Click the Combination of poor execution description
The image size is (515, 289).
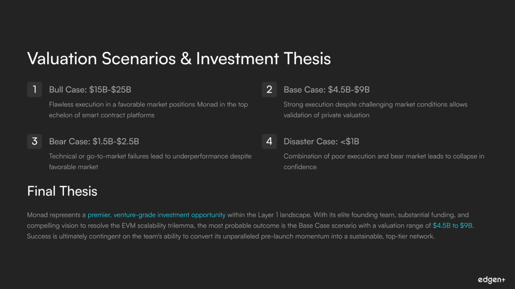click(384, 161)
